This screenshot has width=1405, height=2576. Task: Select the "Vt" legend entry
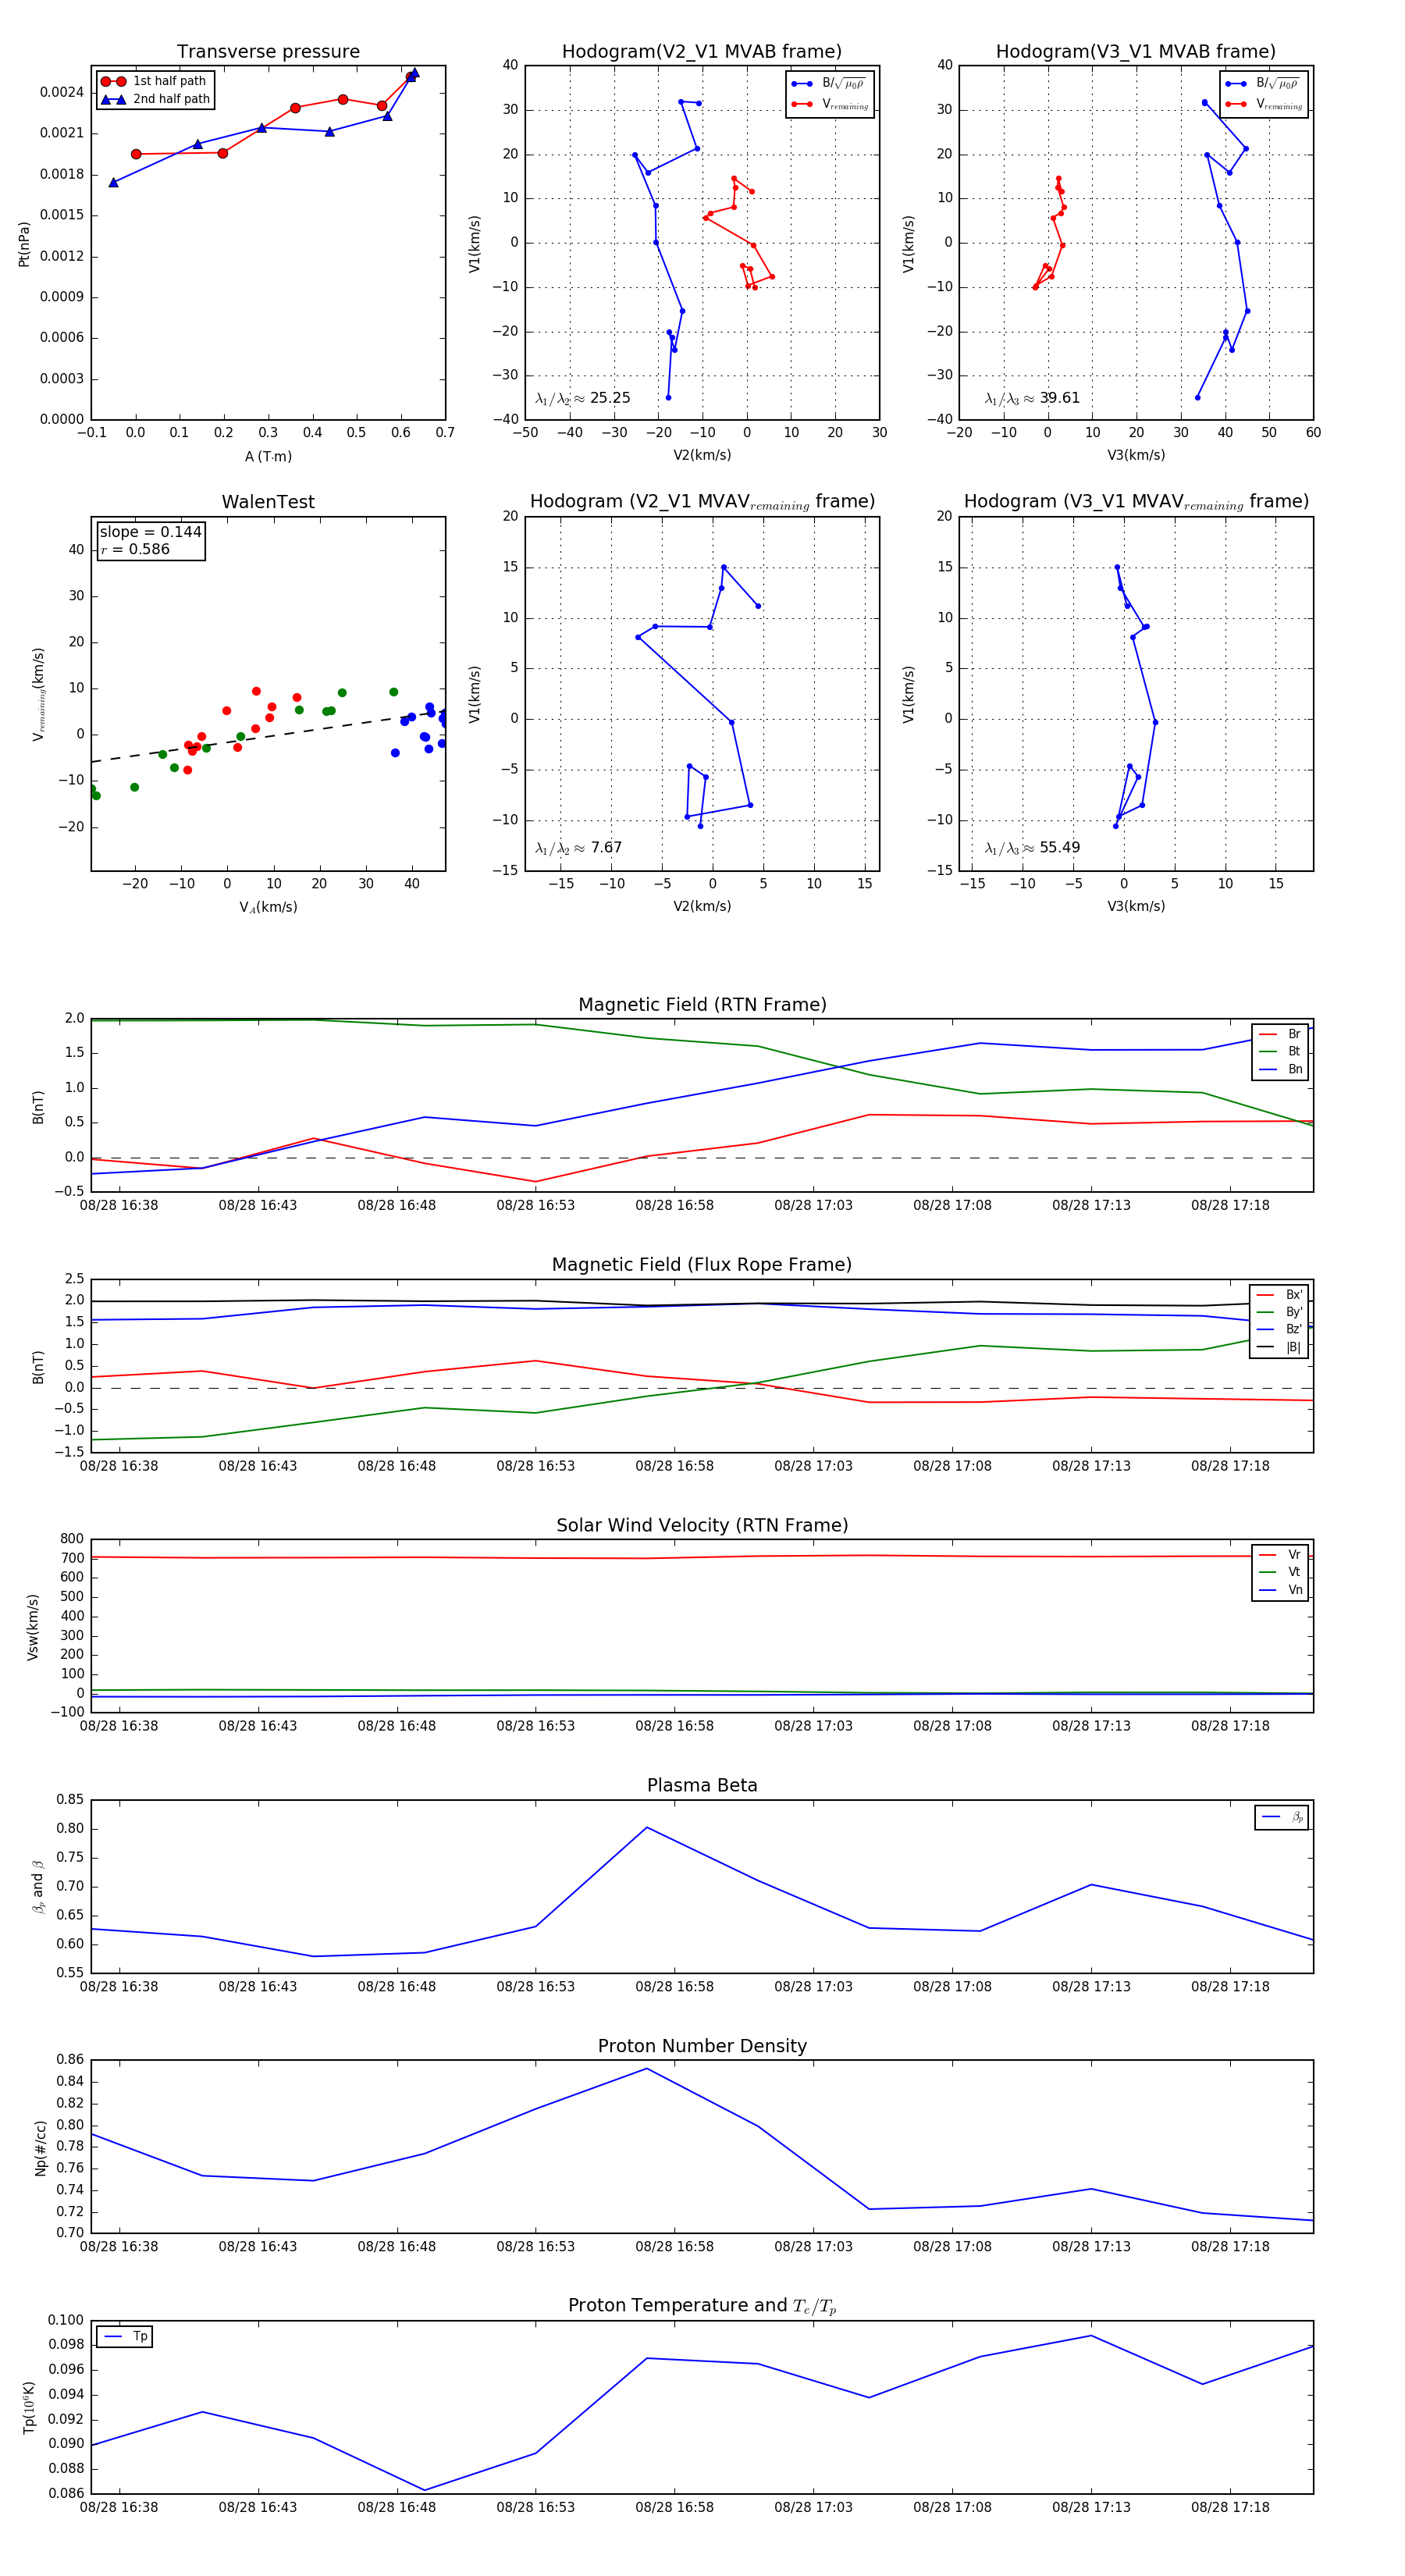1280,1572
